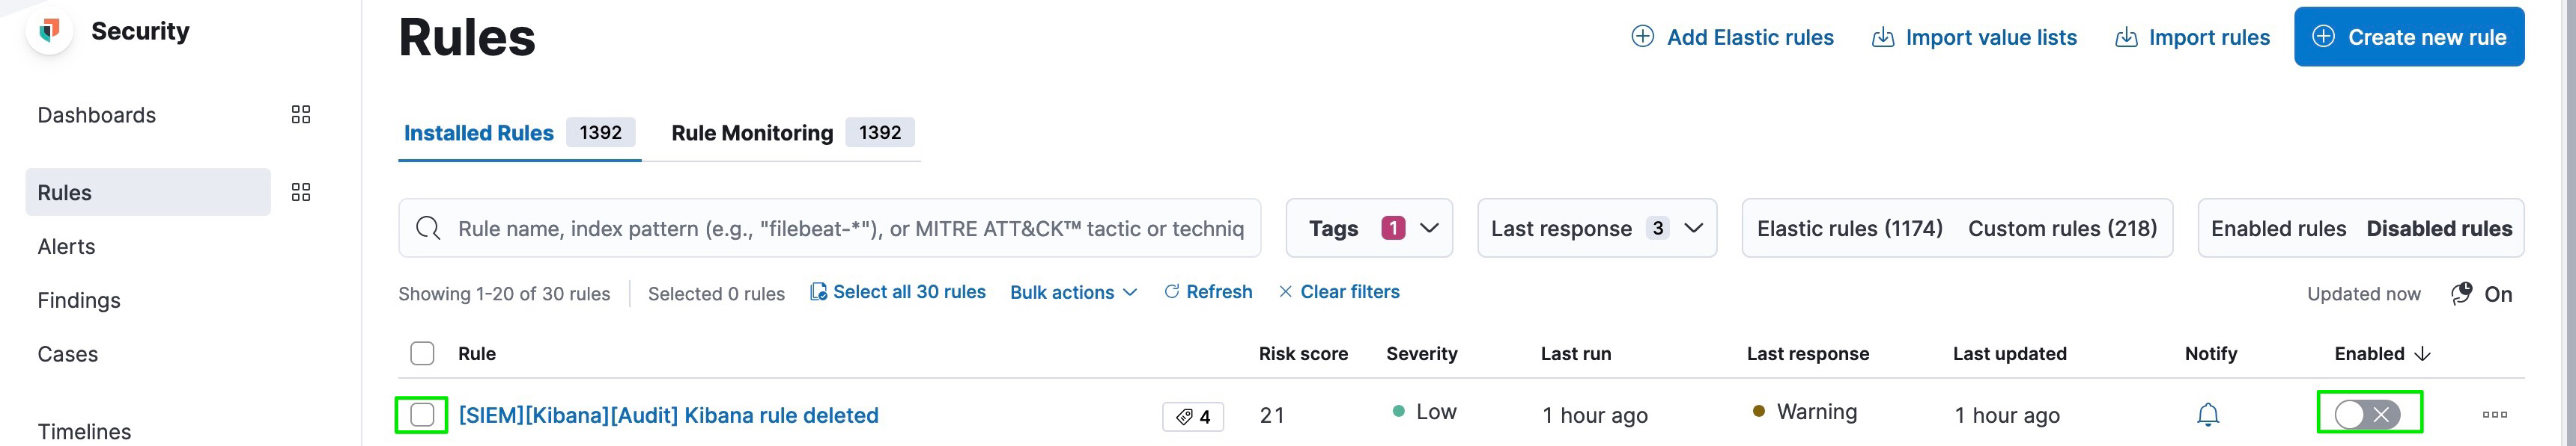Image resolution: width=2576 pixels, height=446 pixels.
Task: Select the checkbox next to the Kibana rule
Action: pos(423,414)
